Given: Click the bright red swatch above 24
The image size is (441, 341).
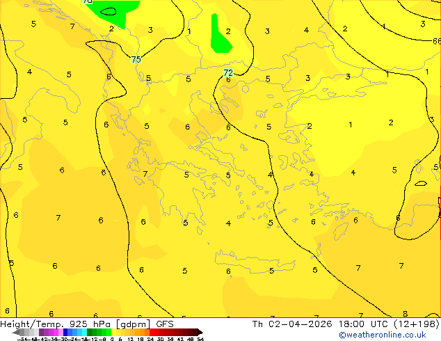Looking at the screenshot, I should (152, 332).
